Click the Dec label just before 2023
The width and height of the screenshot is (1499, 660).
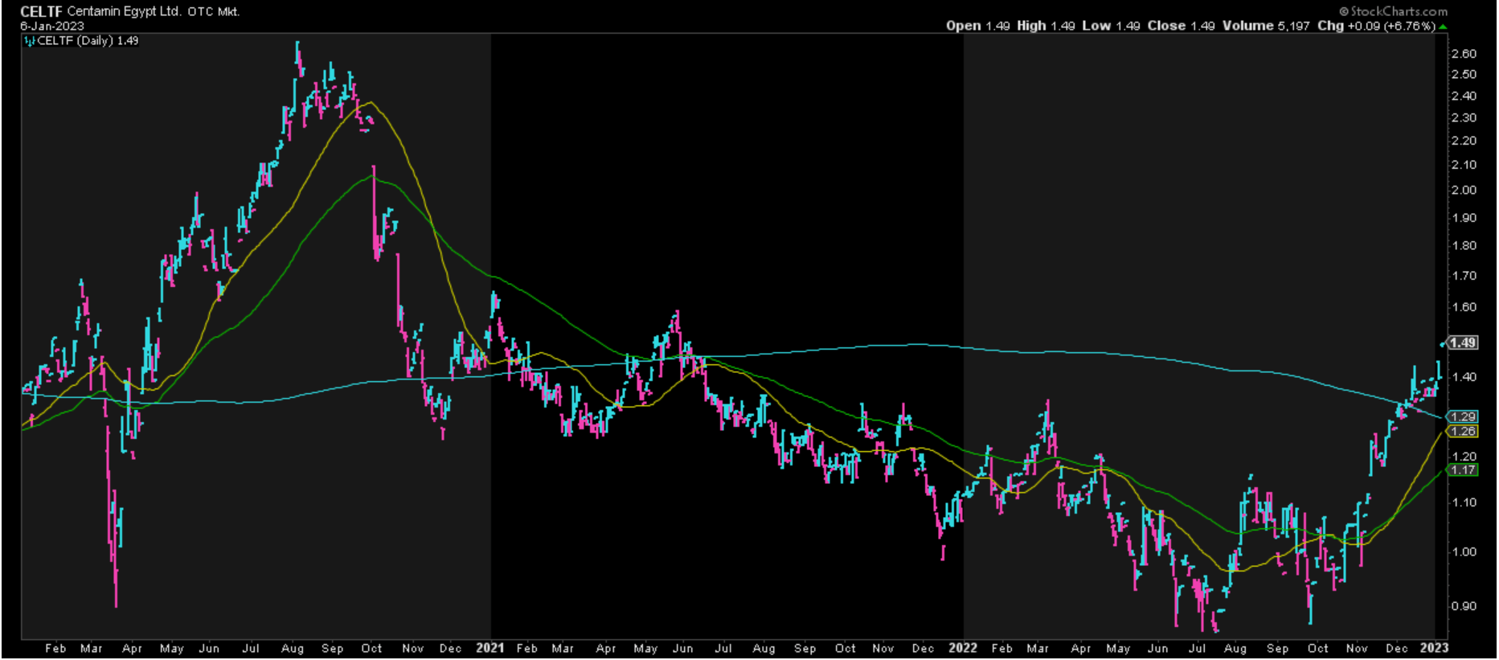[1397, 648]
